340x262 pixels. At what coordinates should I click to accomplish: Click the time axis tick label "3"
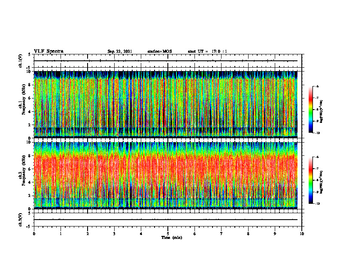pos(114,234)
